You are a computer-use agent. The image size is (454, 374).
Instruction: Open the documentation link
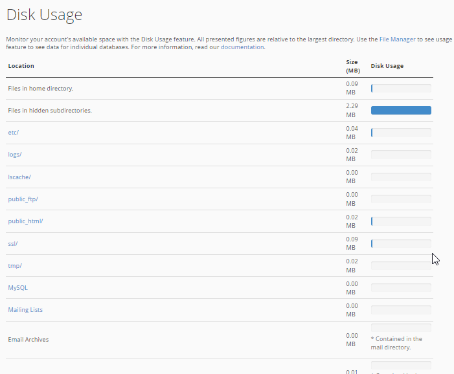242,47
